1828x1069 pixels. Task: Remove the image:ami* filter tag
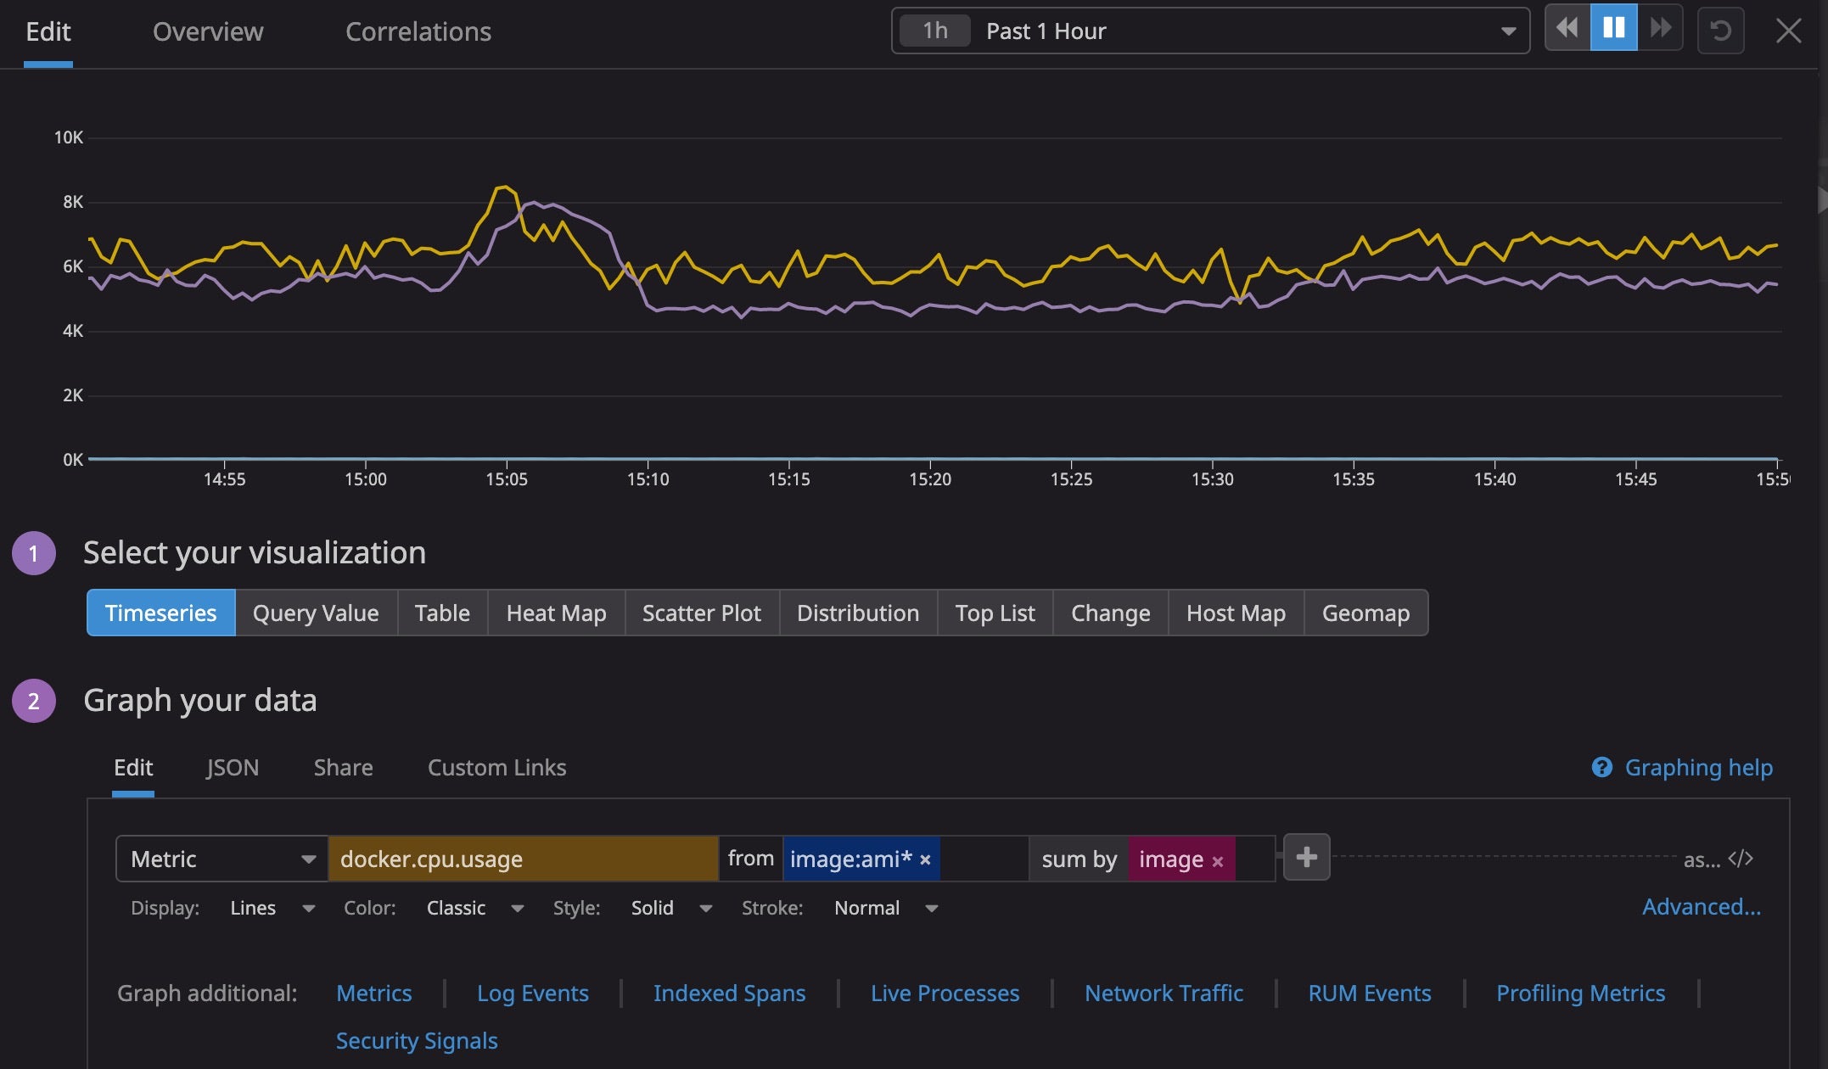click(x=924, y=859)
